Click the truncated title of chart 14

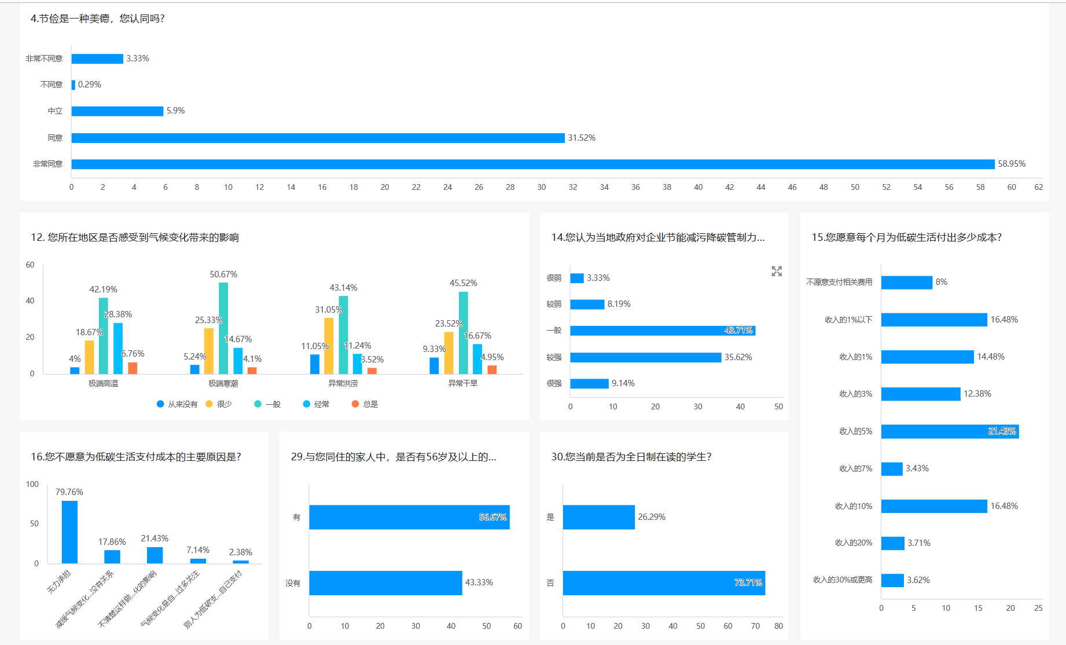pyautogui.click(x=657, y=237)
